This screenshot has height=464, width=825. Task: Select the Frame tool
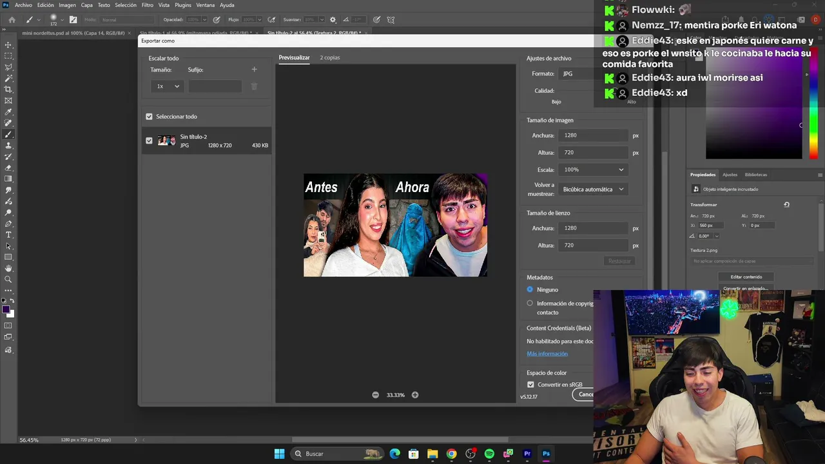8,101
